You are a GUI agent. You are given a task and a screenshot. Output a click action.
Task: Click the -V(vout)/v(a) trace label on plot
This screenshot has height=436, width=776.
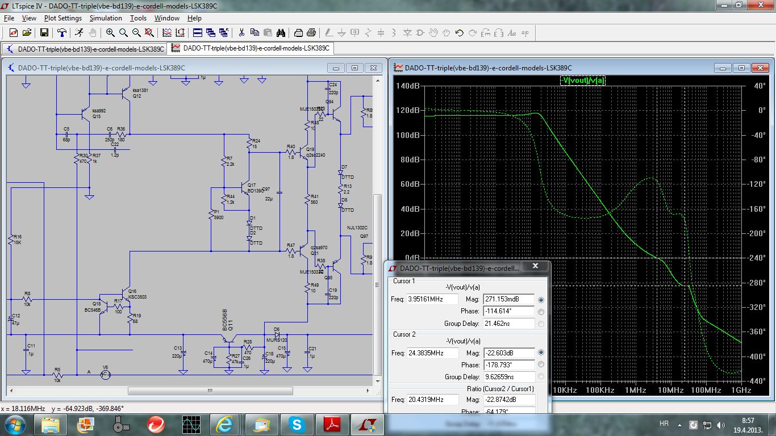coord(583,81)
